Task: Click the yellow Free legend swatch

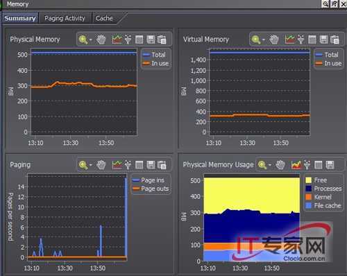Action: tap(309, 180)
